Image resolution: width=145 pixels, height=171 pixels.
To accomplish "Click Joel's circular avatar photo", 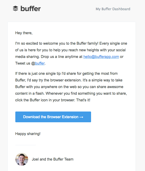I will (22, 159).
